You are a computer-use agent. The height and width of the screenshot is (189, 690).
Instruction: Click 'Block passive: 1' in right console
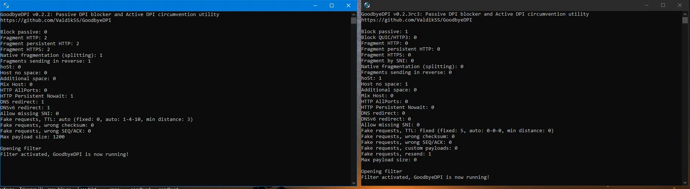(385, 32)
